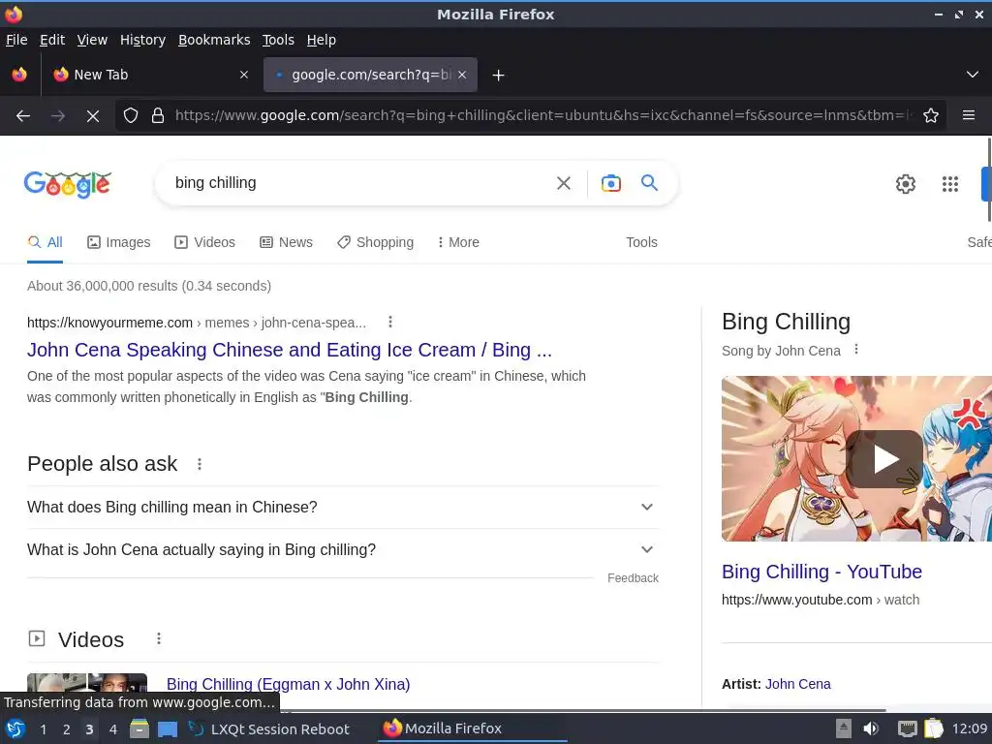Viewport: 992px width, 744px height.
Task: Select the All results tab
Action: pos(45,242)
